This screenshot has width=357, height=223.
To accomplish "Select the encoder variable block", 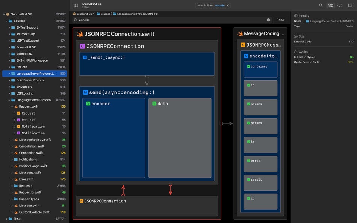I will [x=114, y=138].
